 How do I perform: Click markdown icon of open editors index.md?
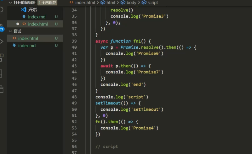tap(24, 17)
